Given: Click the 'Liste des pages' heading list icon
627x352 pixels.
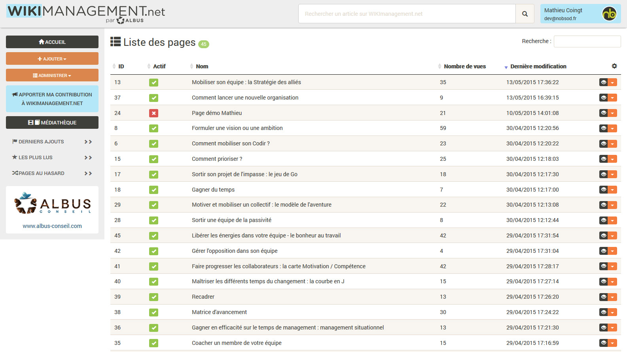Looking at the screenshot, I should click(116, 41).
